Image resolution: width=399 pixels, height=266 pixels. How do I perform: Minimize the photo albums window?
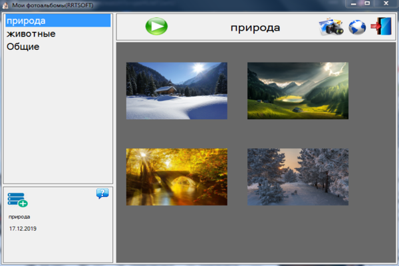pos(351,4)
